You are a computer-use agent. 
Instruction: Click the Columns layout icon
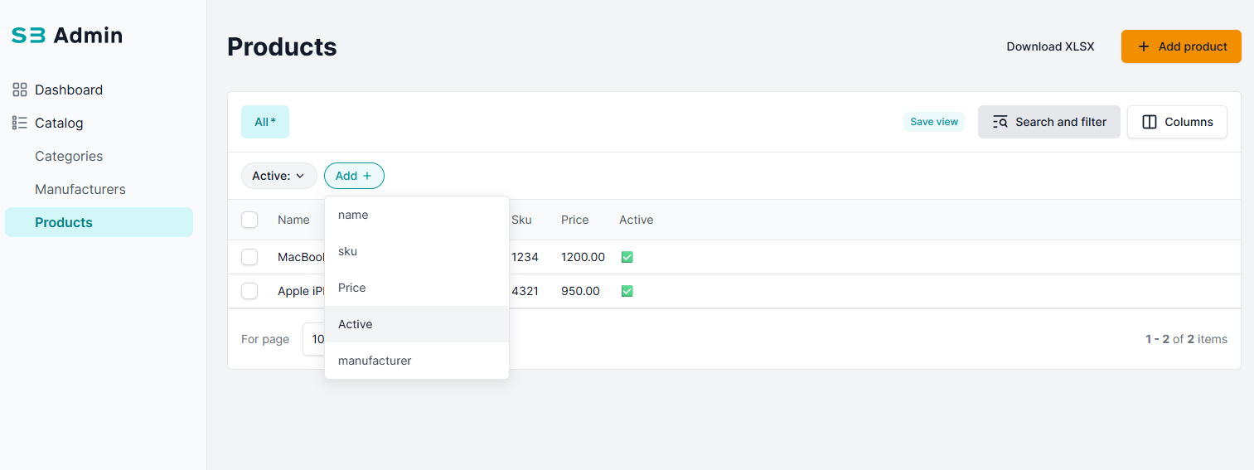[x=1150, y=122]
